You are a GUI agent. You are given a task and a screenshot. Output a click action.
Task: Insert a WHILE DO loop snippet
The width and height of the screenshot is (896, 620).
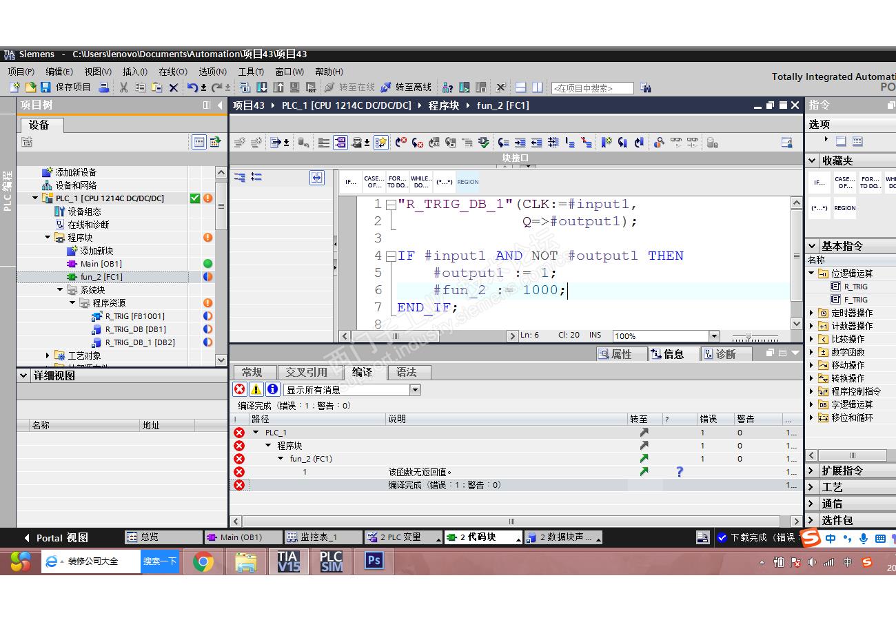coord(421,182)
